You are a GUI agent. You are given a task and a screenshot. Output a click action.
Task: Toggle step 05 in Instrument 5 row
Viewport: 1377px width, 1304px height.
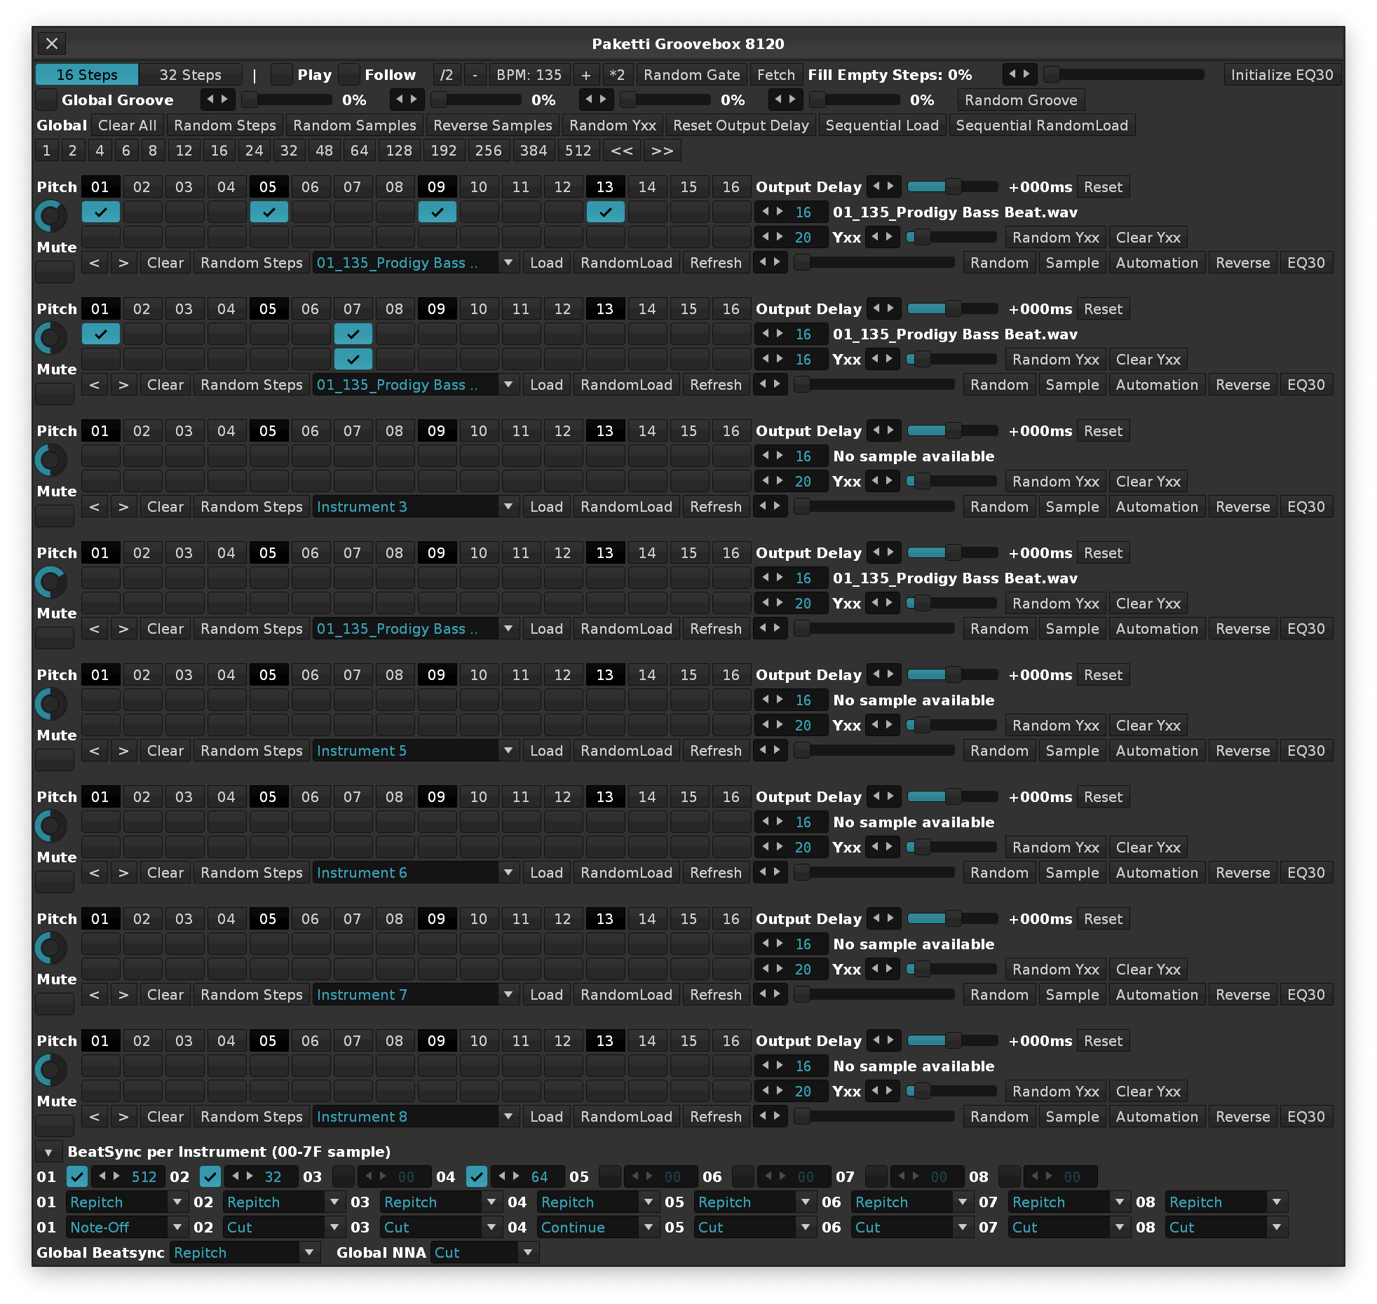269,700
